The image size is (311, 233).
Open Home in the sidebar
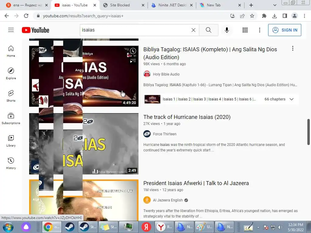click(11, 51)
